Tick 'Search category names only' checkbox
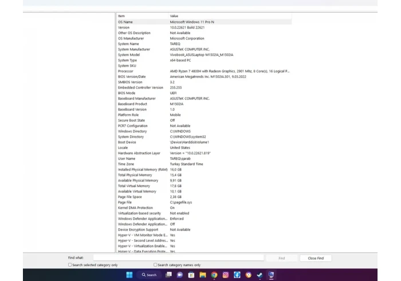This screenshot has height=281, width=401. 155,265
